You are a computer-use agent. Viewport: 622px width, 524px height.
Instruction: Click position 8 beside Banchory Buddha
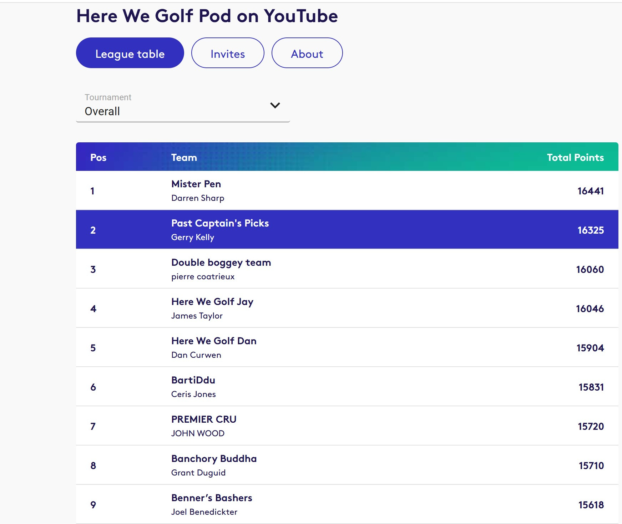coord(93,466)
